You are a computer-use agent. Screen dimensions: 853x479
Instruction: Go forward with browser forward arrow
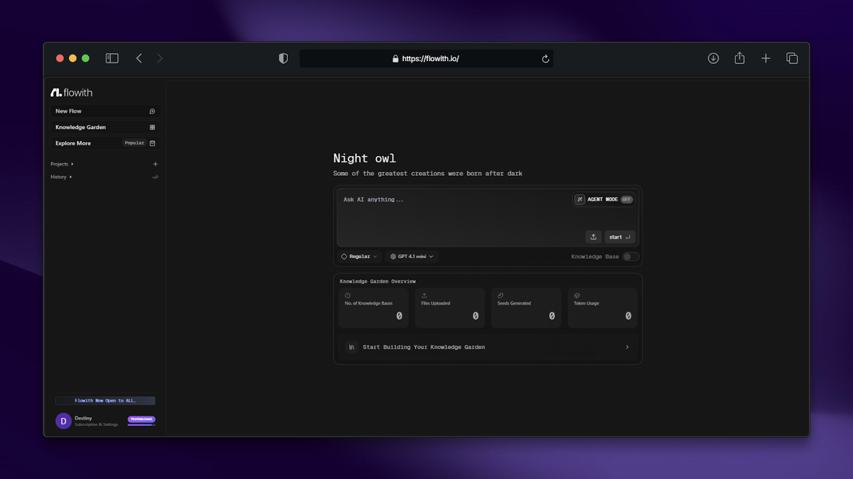(x=160, y=58)
